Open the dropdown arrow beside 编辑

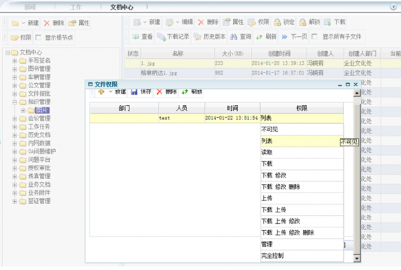tap(178, 22)
